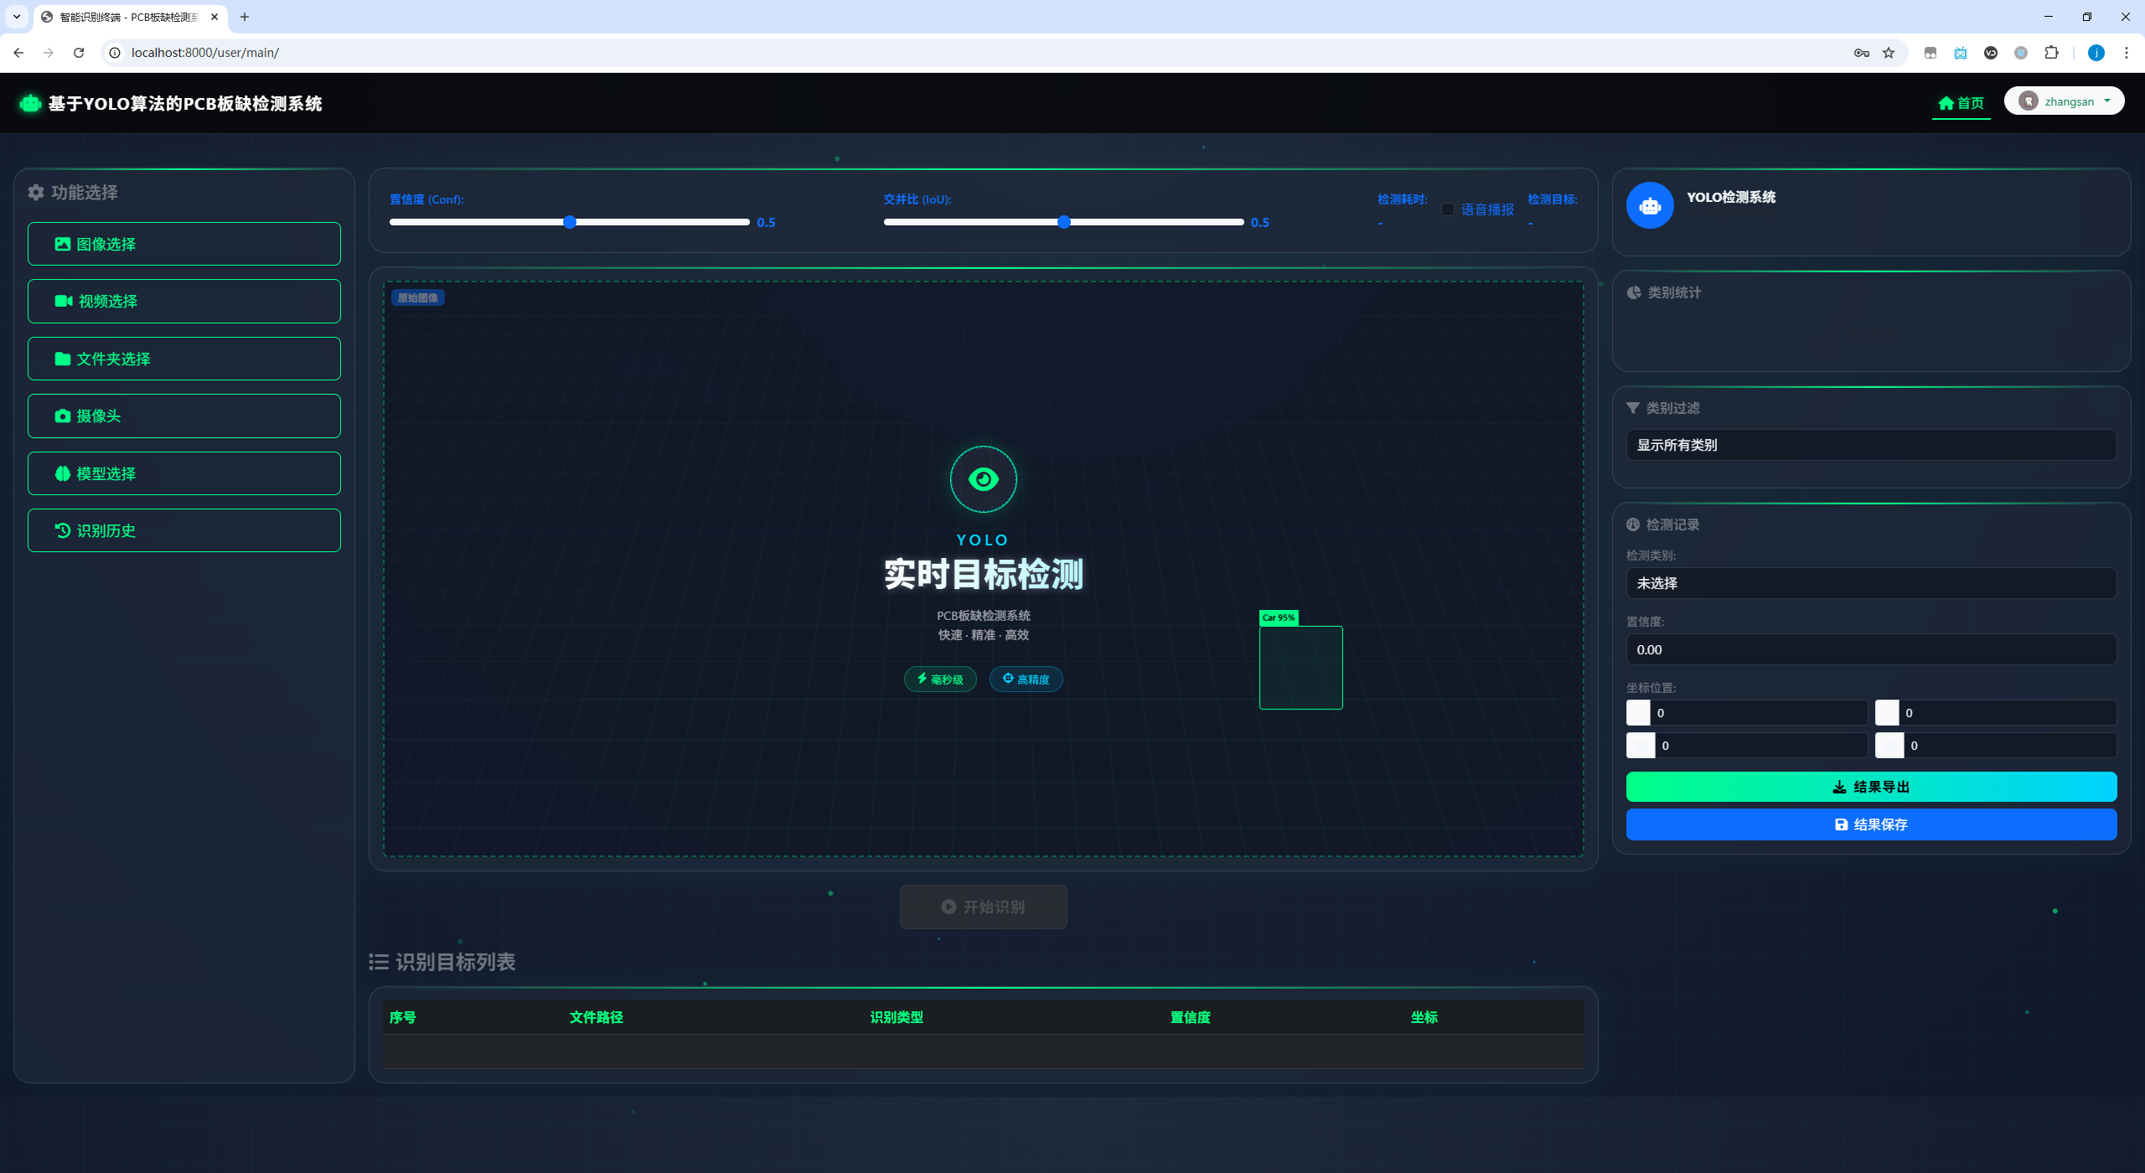Click the bottom-right coordinate input field
2145x1173 pixels.
click(x=2010, y=746)
